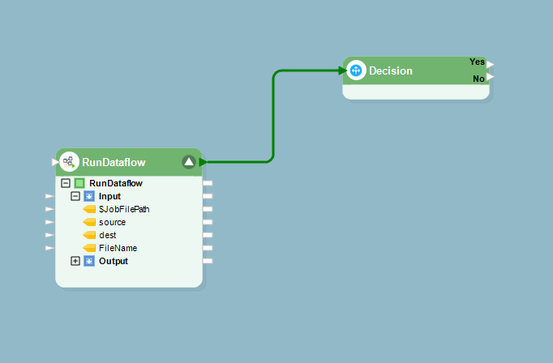
Task: Click the blue Output group icon
Action: tap(89, 261)
